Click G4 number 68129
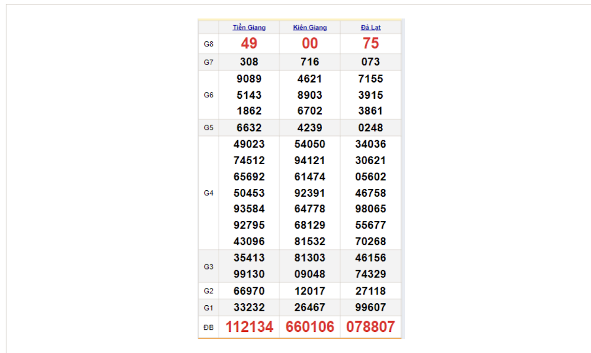 (x=310, y=225)
